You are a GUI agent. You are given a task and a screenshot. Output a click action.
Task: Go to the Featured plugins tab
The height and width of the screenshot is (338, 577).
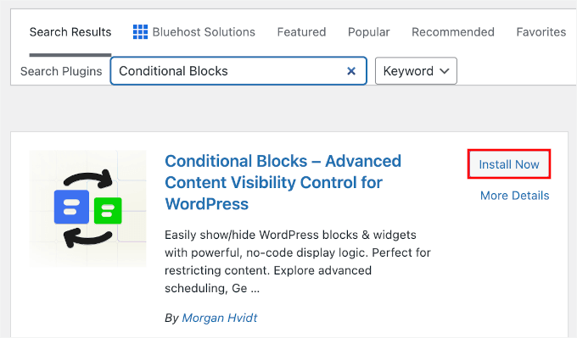[301, 32]
